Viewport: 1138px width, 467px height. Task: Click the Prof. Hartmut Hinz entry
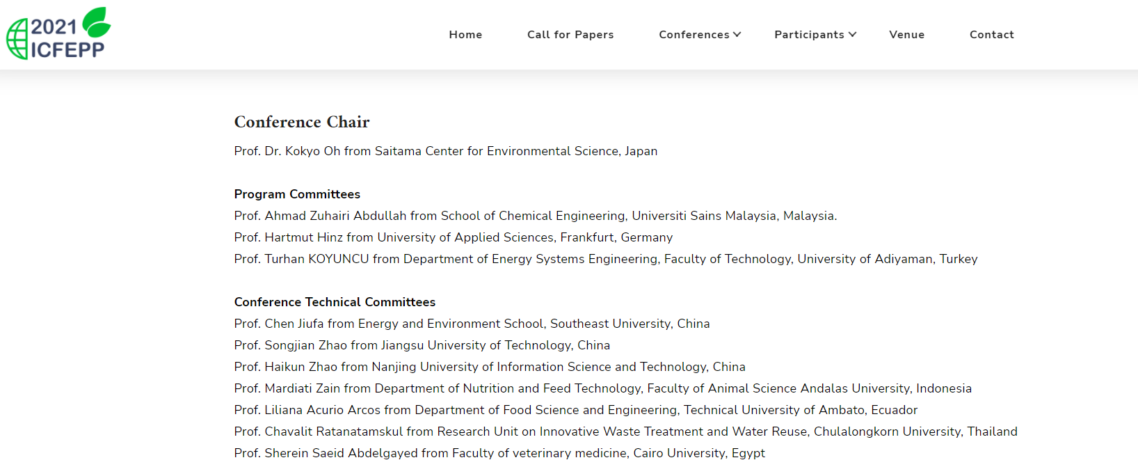(454, 237)
